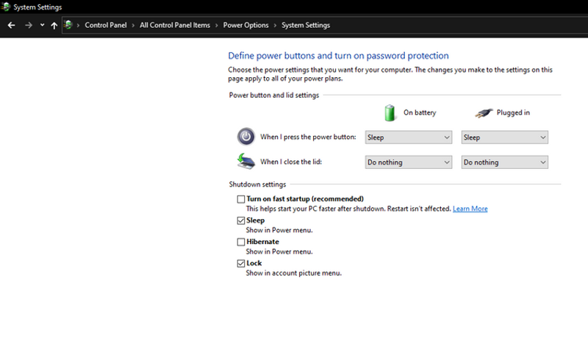This screenshot has height=363, width=588.
Task: Click the Forward navigation arrow
Action: pyautogui.click(x=28, y=25)
